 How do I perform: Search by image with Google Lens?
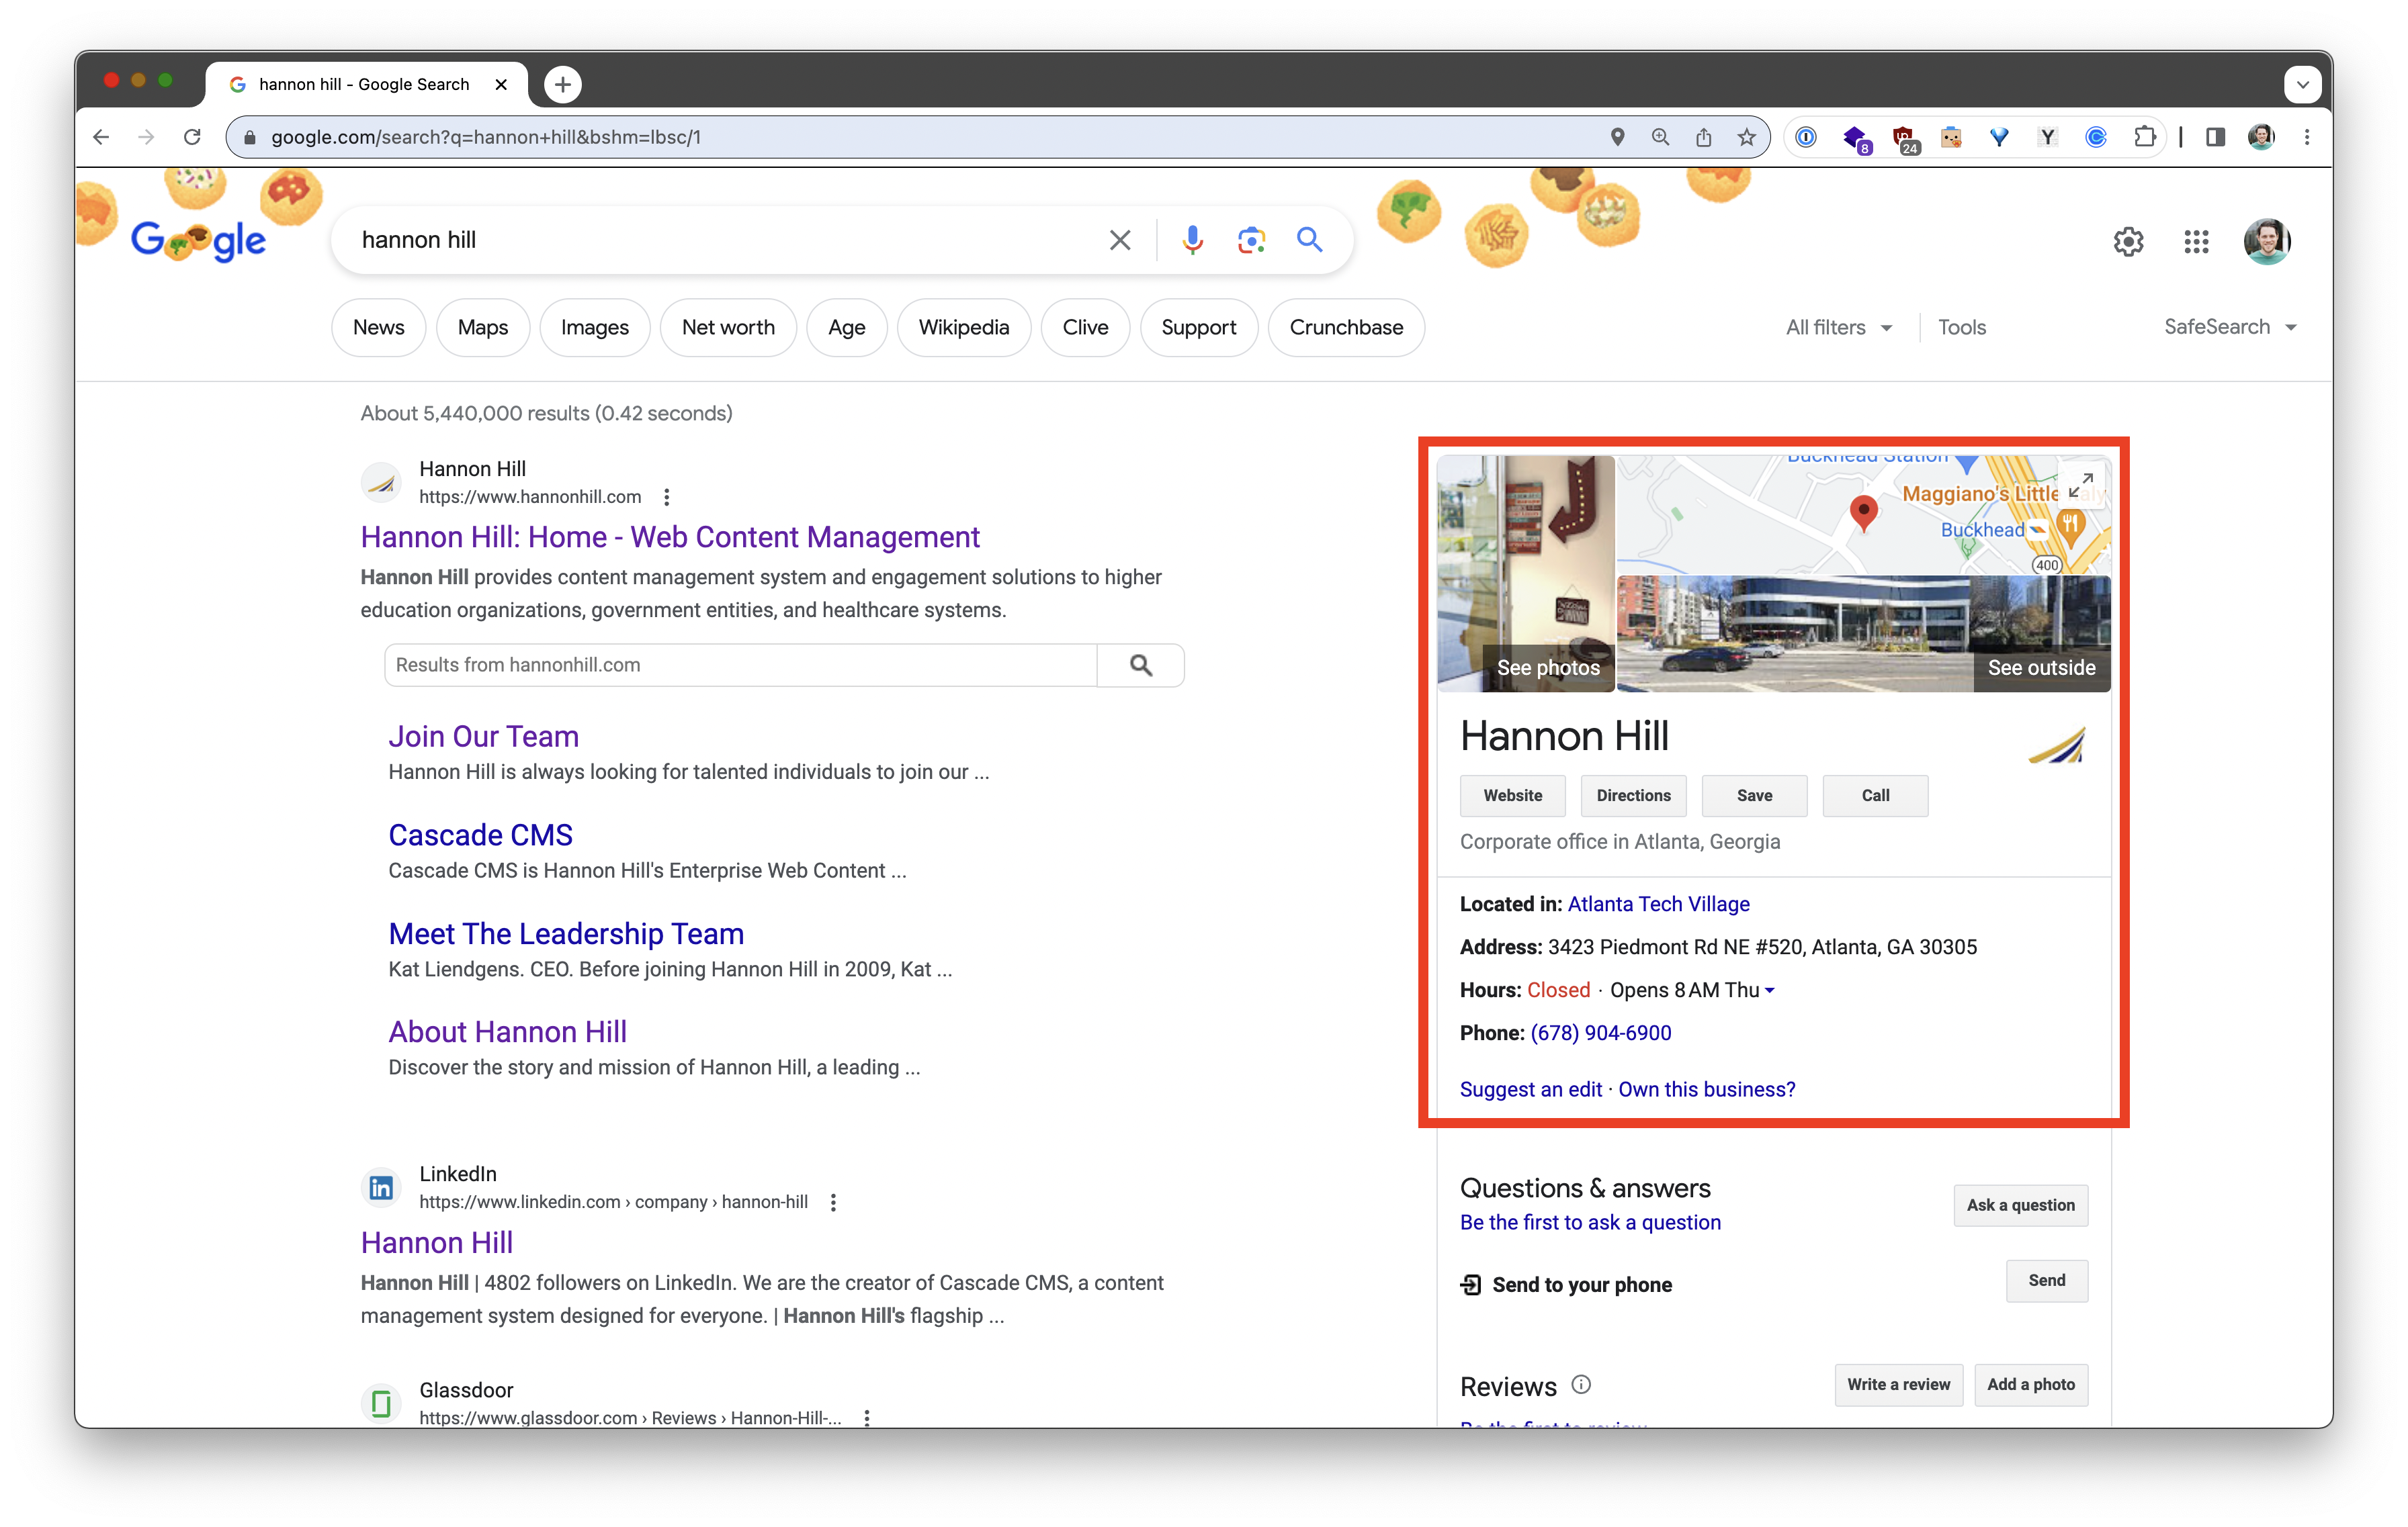coord(1251,240)
